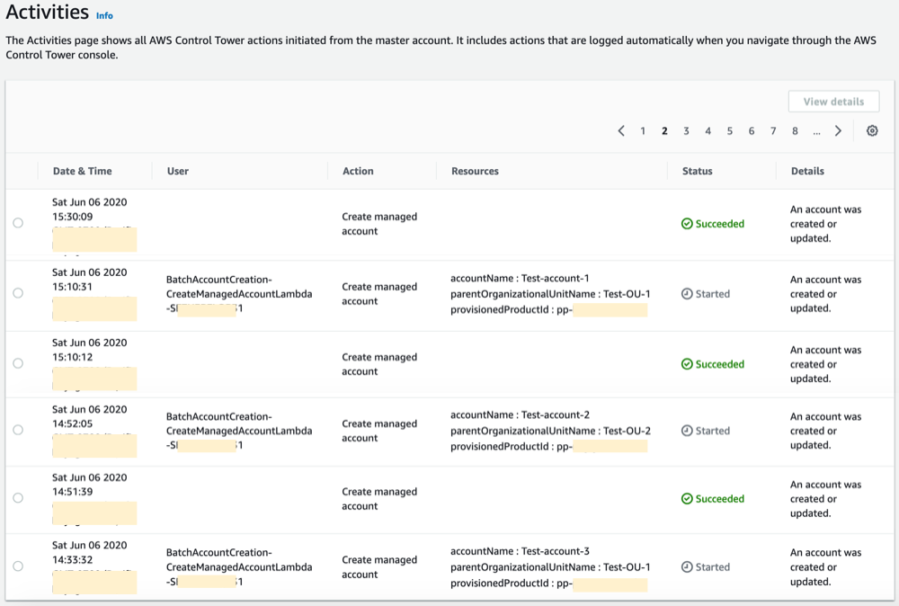Select the radio button for the Test-account-2 row
The image size is (899, 606).
[18, 431]
